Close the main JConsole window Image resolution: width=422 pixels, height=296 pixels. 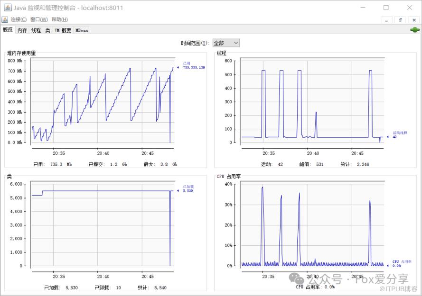(x=409, y=8)
